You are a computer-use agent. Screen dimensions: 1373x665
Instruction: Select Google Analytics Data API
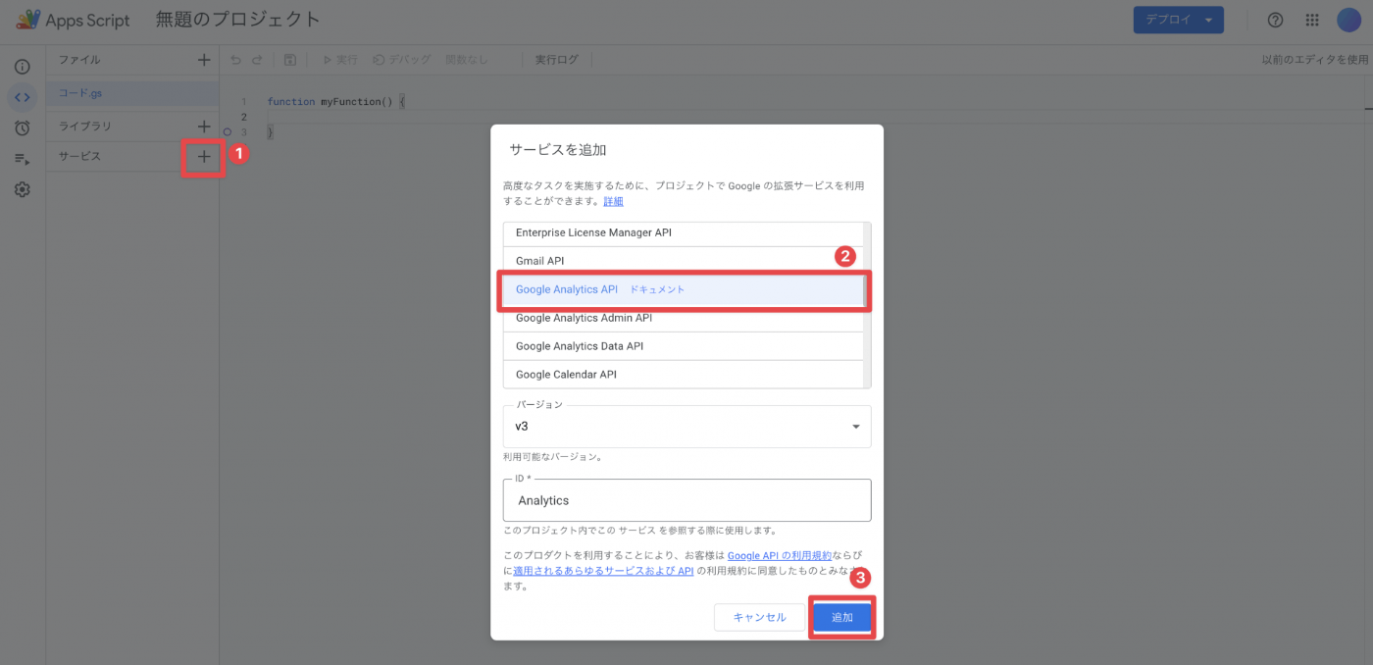click(x=684, y=346)
